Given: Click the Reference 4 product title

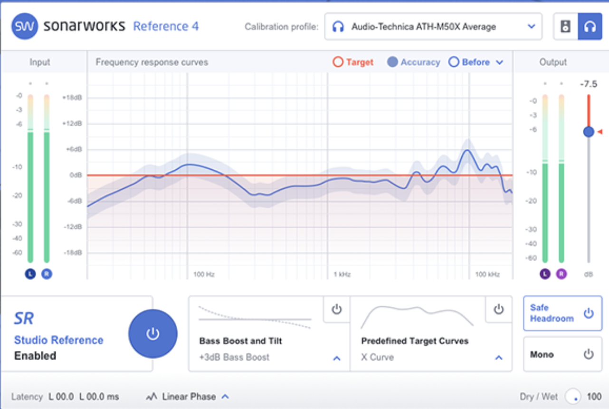Looking at the screenshot, I should (166, 26).
